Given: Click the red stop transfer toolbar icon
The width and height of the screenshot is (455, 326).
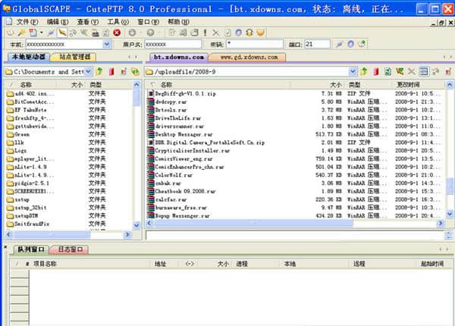Looking at the screenshot, I should click(x=117, y=33).
